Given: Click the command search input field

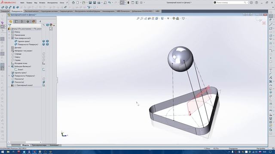Looking at the screenshot, I should (x=230, y=3).
